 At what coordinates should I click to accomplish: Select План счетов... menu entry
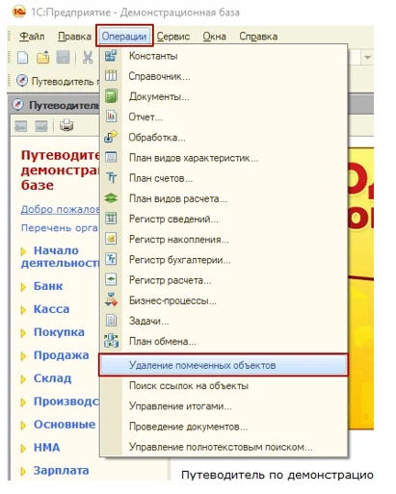224,178
